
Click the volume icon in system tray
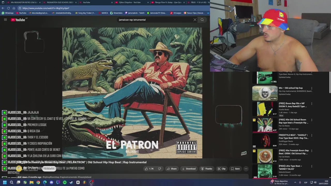[315, 182]
